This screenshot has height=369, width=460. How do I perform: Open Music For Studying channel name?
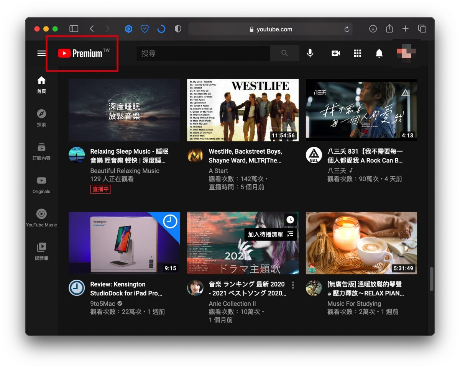tap(354, 304)
